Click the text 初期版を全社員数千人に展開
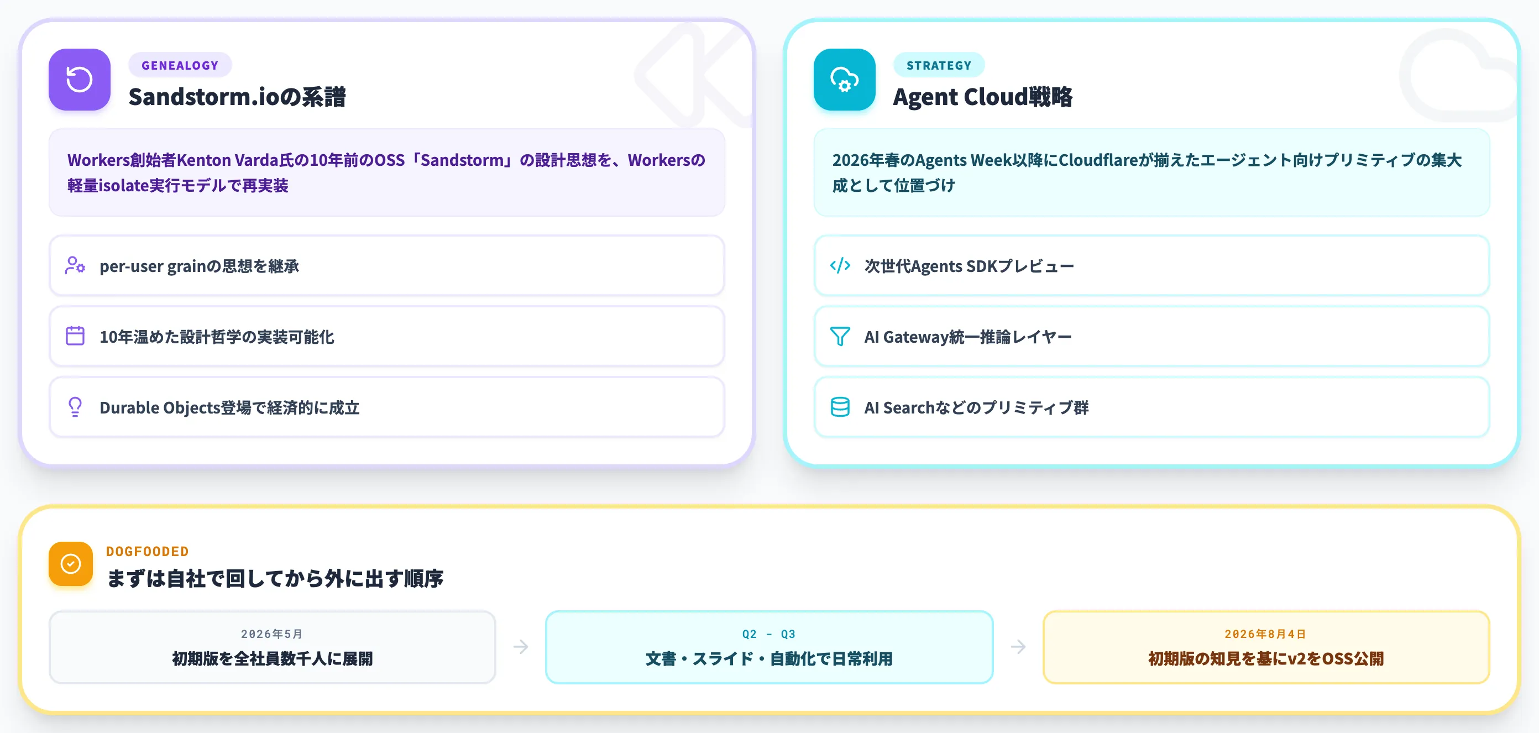1539x733 pixels. coord(273,658)
